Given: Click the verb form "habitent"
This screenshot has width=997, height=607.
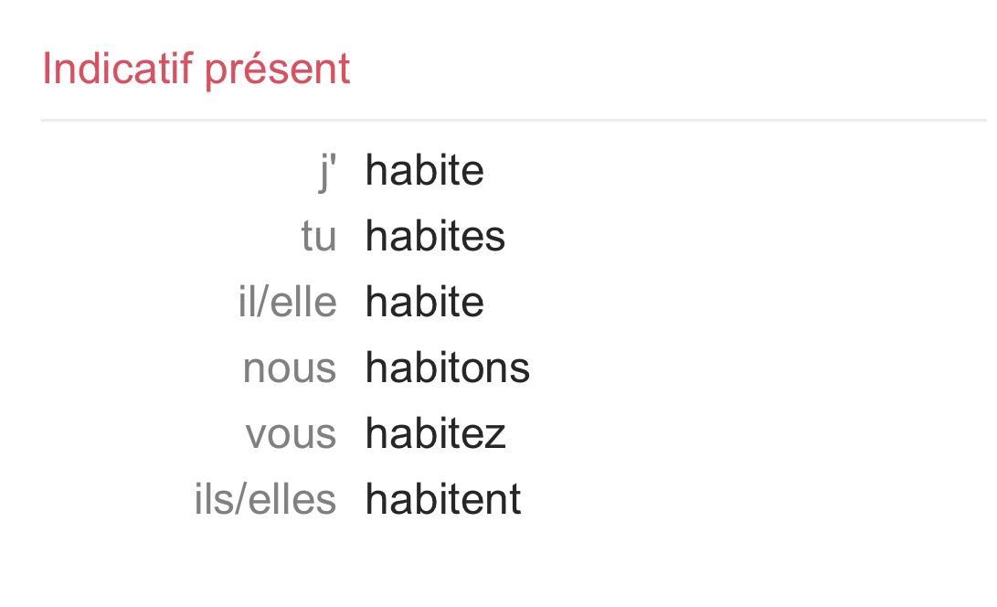Looking at the screenshot, I should (x=442, y=500).
